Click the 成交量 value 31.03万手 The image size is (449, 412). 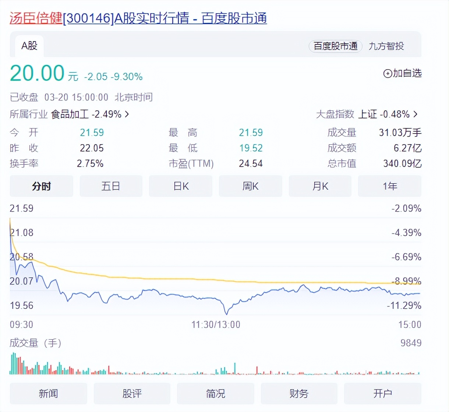[x=400, y=132]
